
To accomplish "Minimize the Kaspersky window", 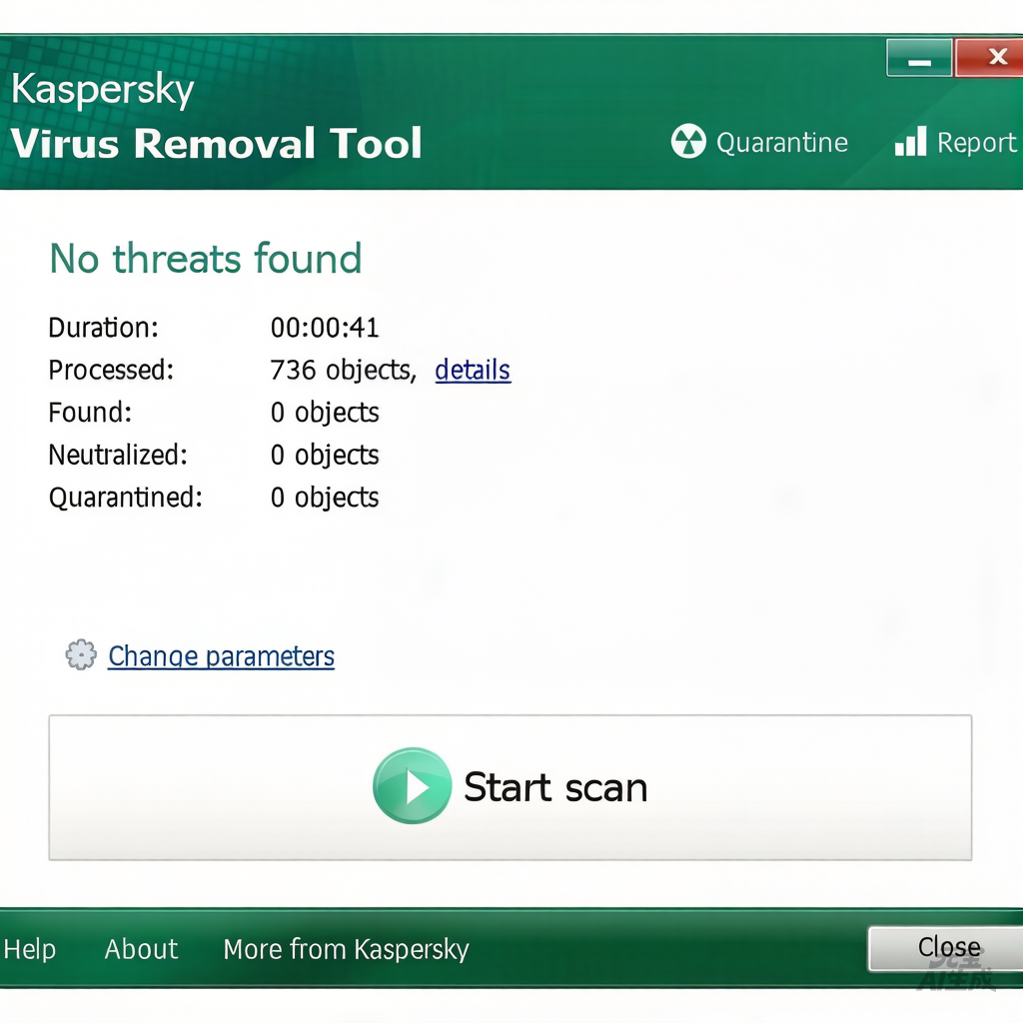I will coord(919,58).
